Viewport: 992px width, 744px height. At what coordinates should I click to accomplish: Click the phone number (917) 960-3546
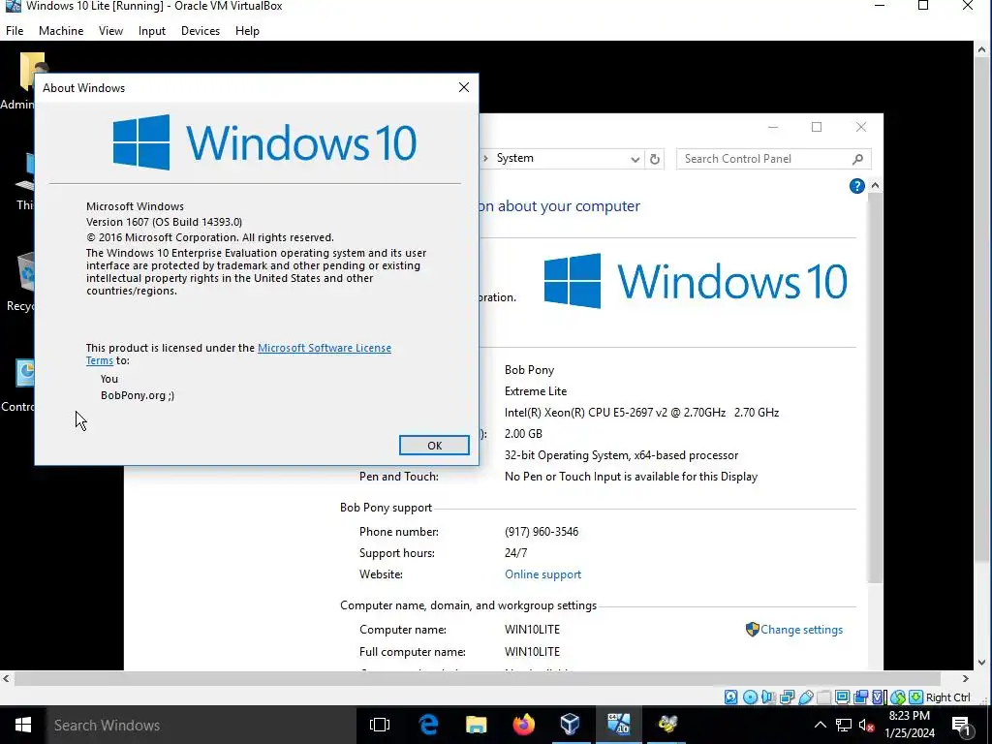click(x=542, y=532)
